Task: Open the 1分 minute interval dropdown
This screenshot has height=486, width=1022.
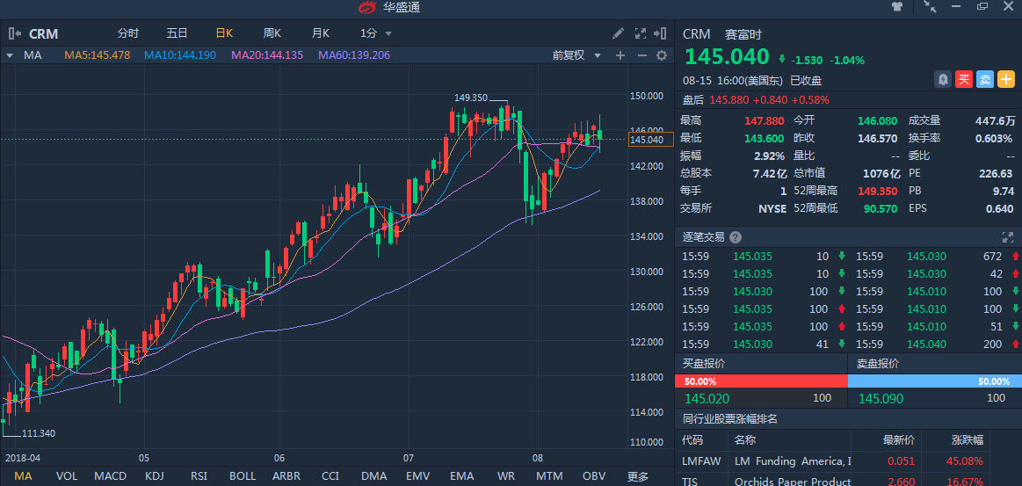Action: click(375, 33)
